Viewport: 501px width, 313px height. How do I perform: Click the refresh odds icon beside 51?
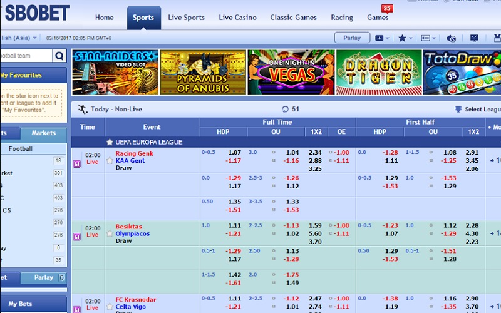[286, 109]
